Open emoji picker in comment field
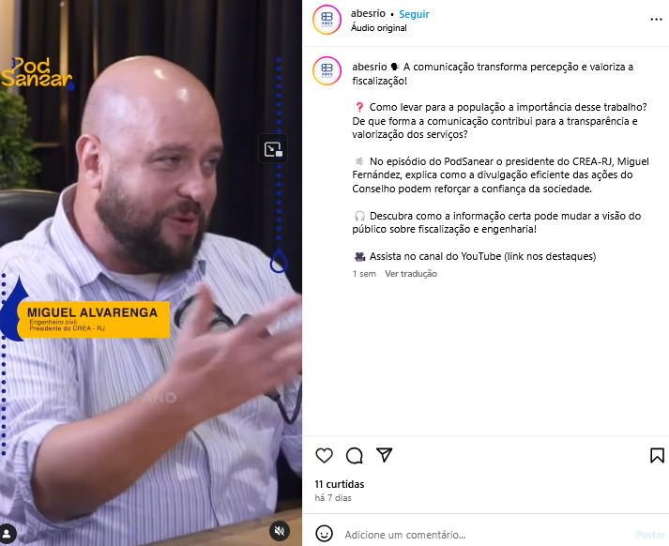The image size is (669, 546). pos(325,534)
